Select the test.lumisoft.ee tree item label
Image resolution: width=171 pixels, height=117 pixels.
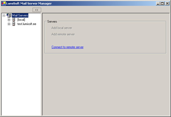[x=27, y=24]
